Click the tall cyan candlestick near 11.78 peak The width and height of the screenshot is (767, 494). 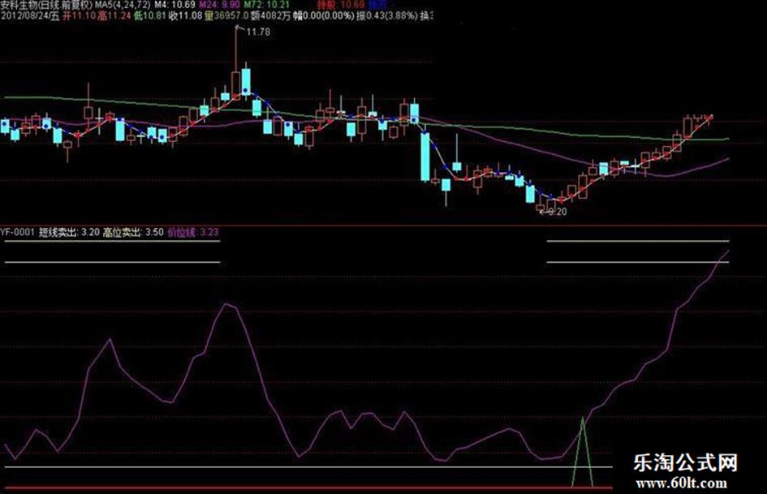point(246,81)
